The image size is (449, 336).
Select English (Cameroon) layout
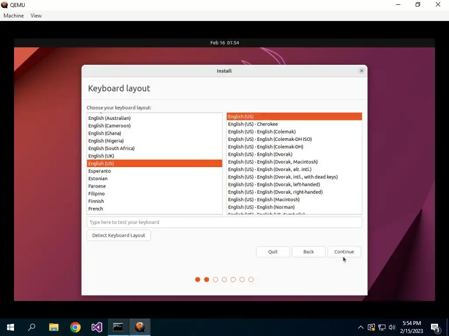coord(155,126)
